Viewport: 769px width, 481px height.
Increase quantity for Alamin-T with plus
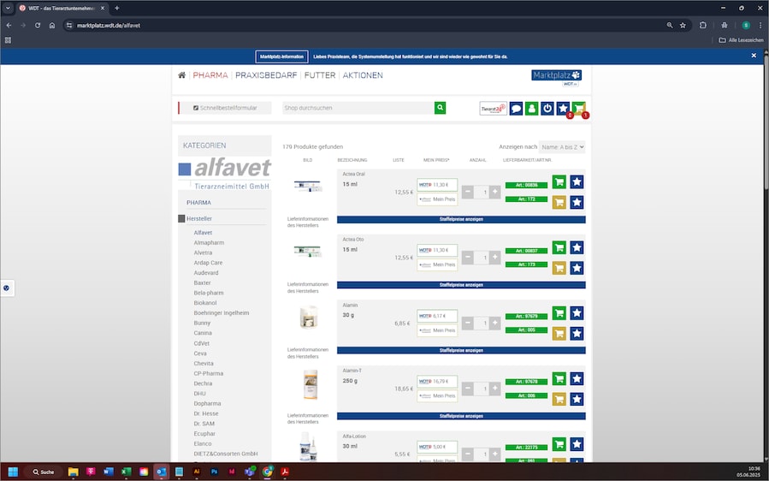pos(495,389)
